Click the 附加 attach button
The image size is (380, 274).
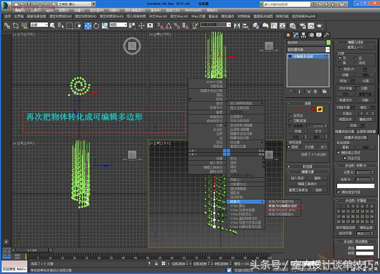tap(343, 80)
